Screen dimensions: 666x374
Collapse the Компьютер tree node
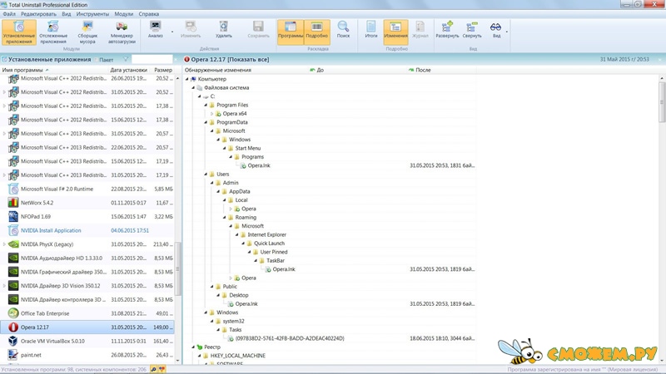pyautogui.click(x=186, y=79)
